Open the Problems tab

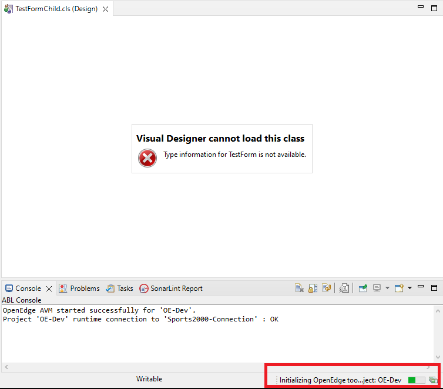pos(79,289)
